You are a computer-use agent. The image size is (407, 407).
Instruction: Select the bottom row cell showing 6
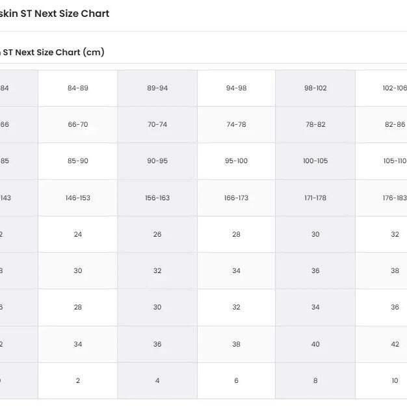(236, 380)
